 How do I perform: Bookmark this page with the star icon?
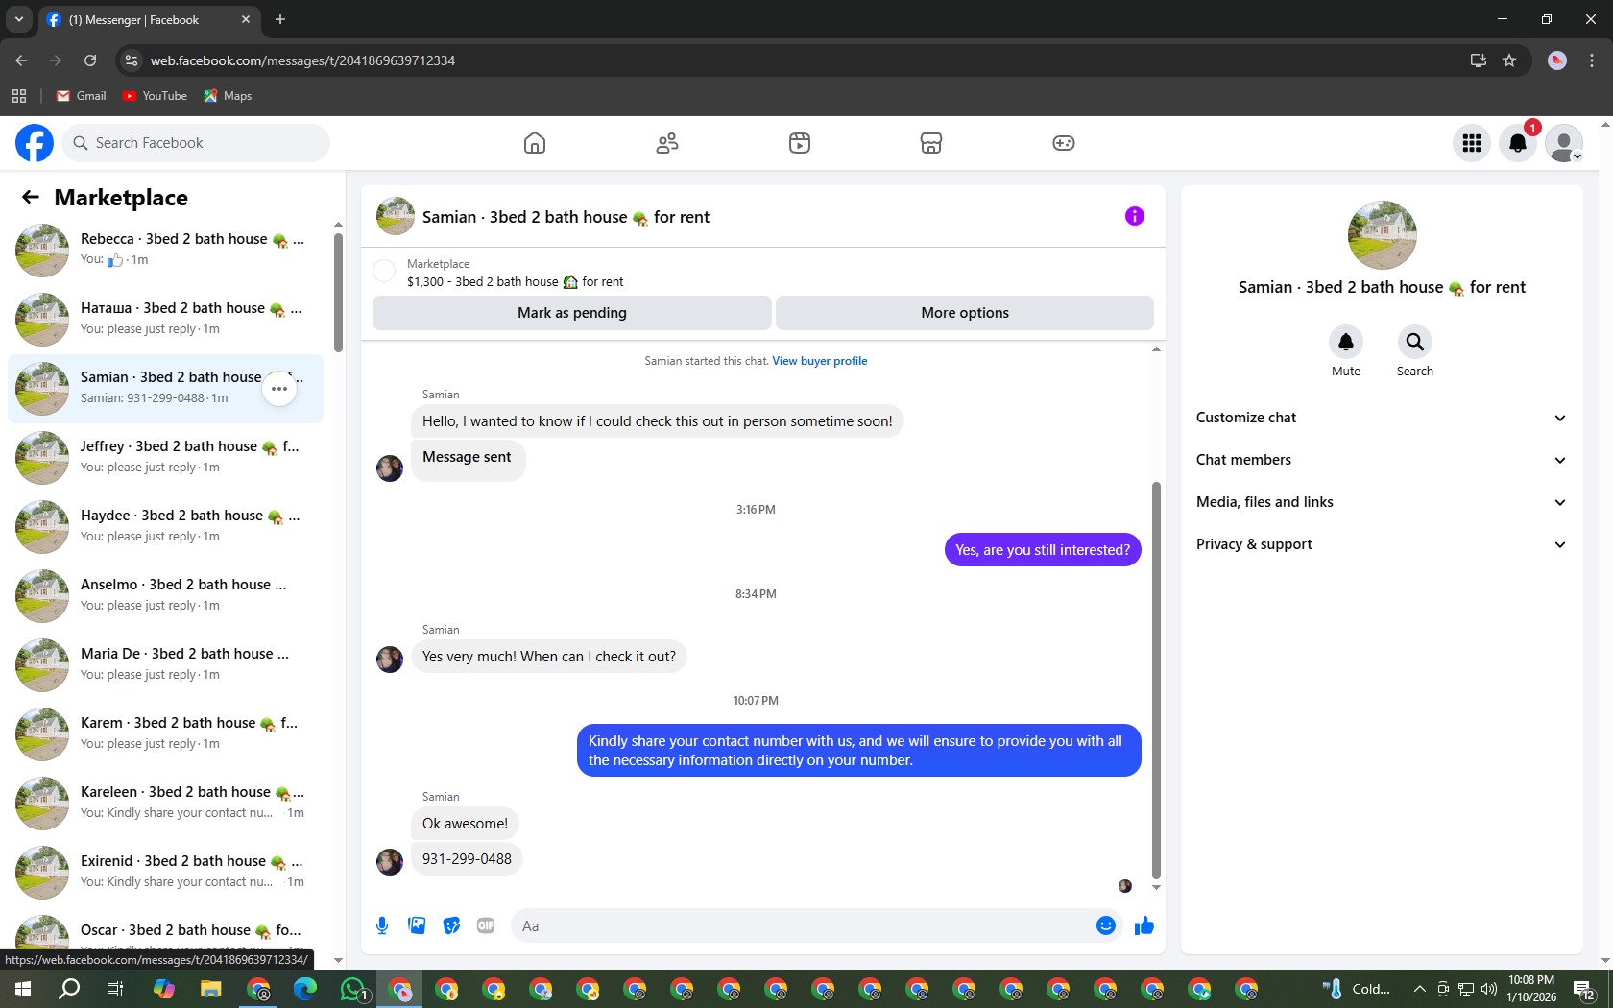1509,60
